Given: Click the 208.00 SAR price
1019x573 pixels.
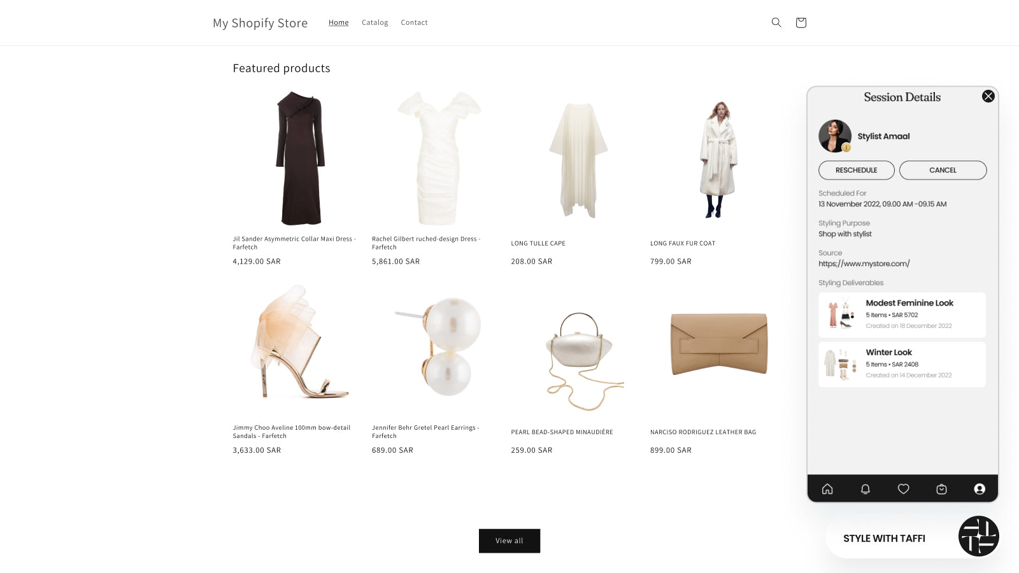Looking at the screenshot, I should pos(531,262).
